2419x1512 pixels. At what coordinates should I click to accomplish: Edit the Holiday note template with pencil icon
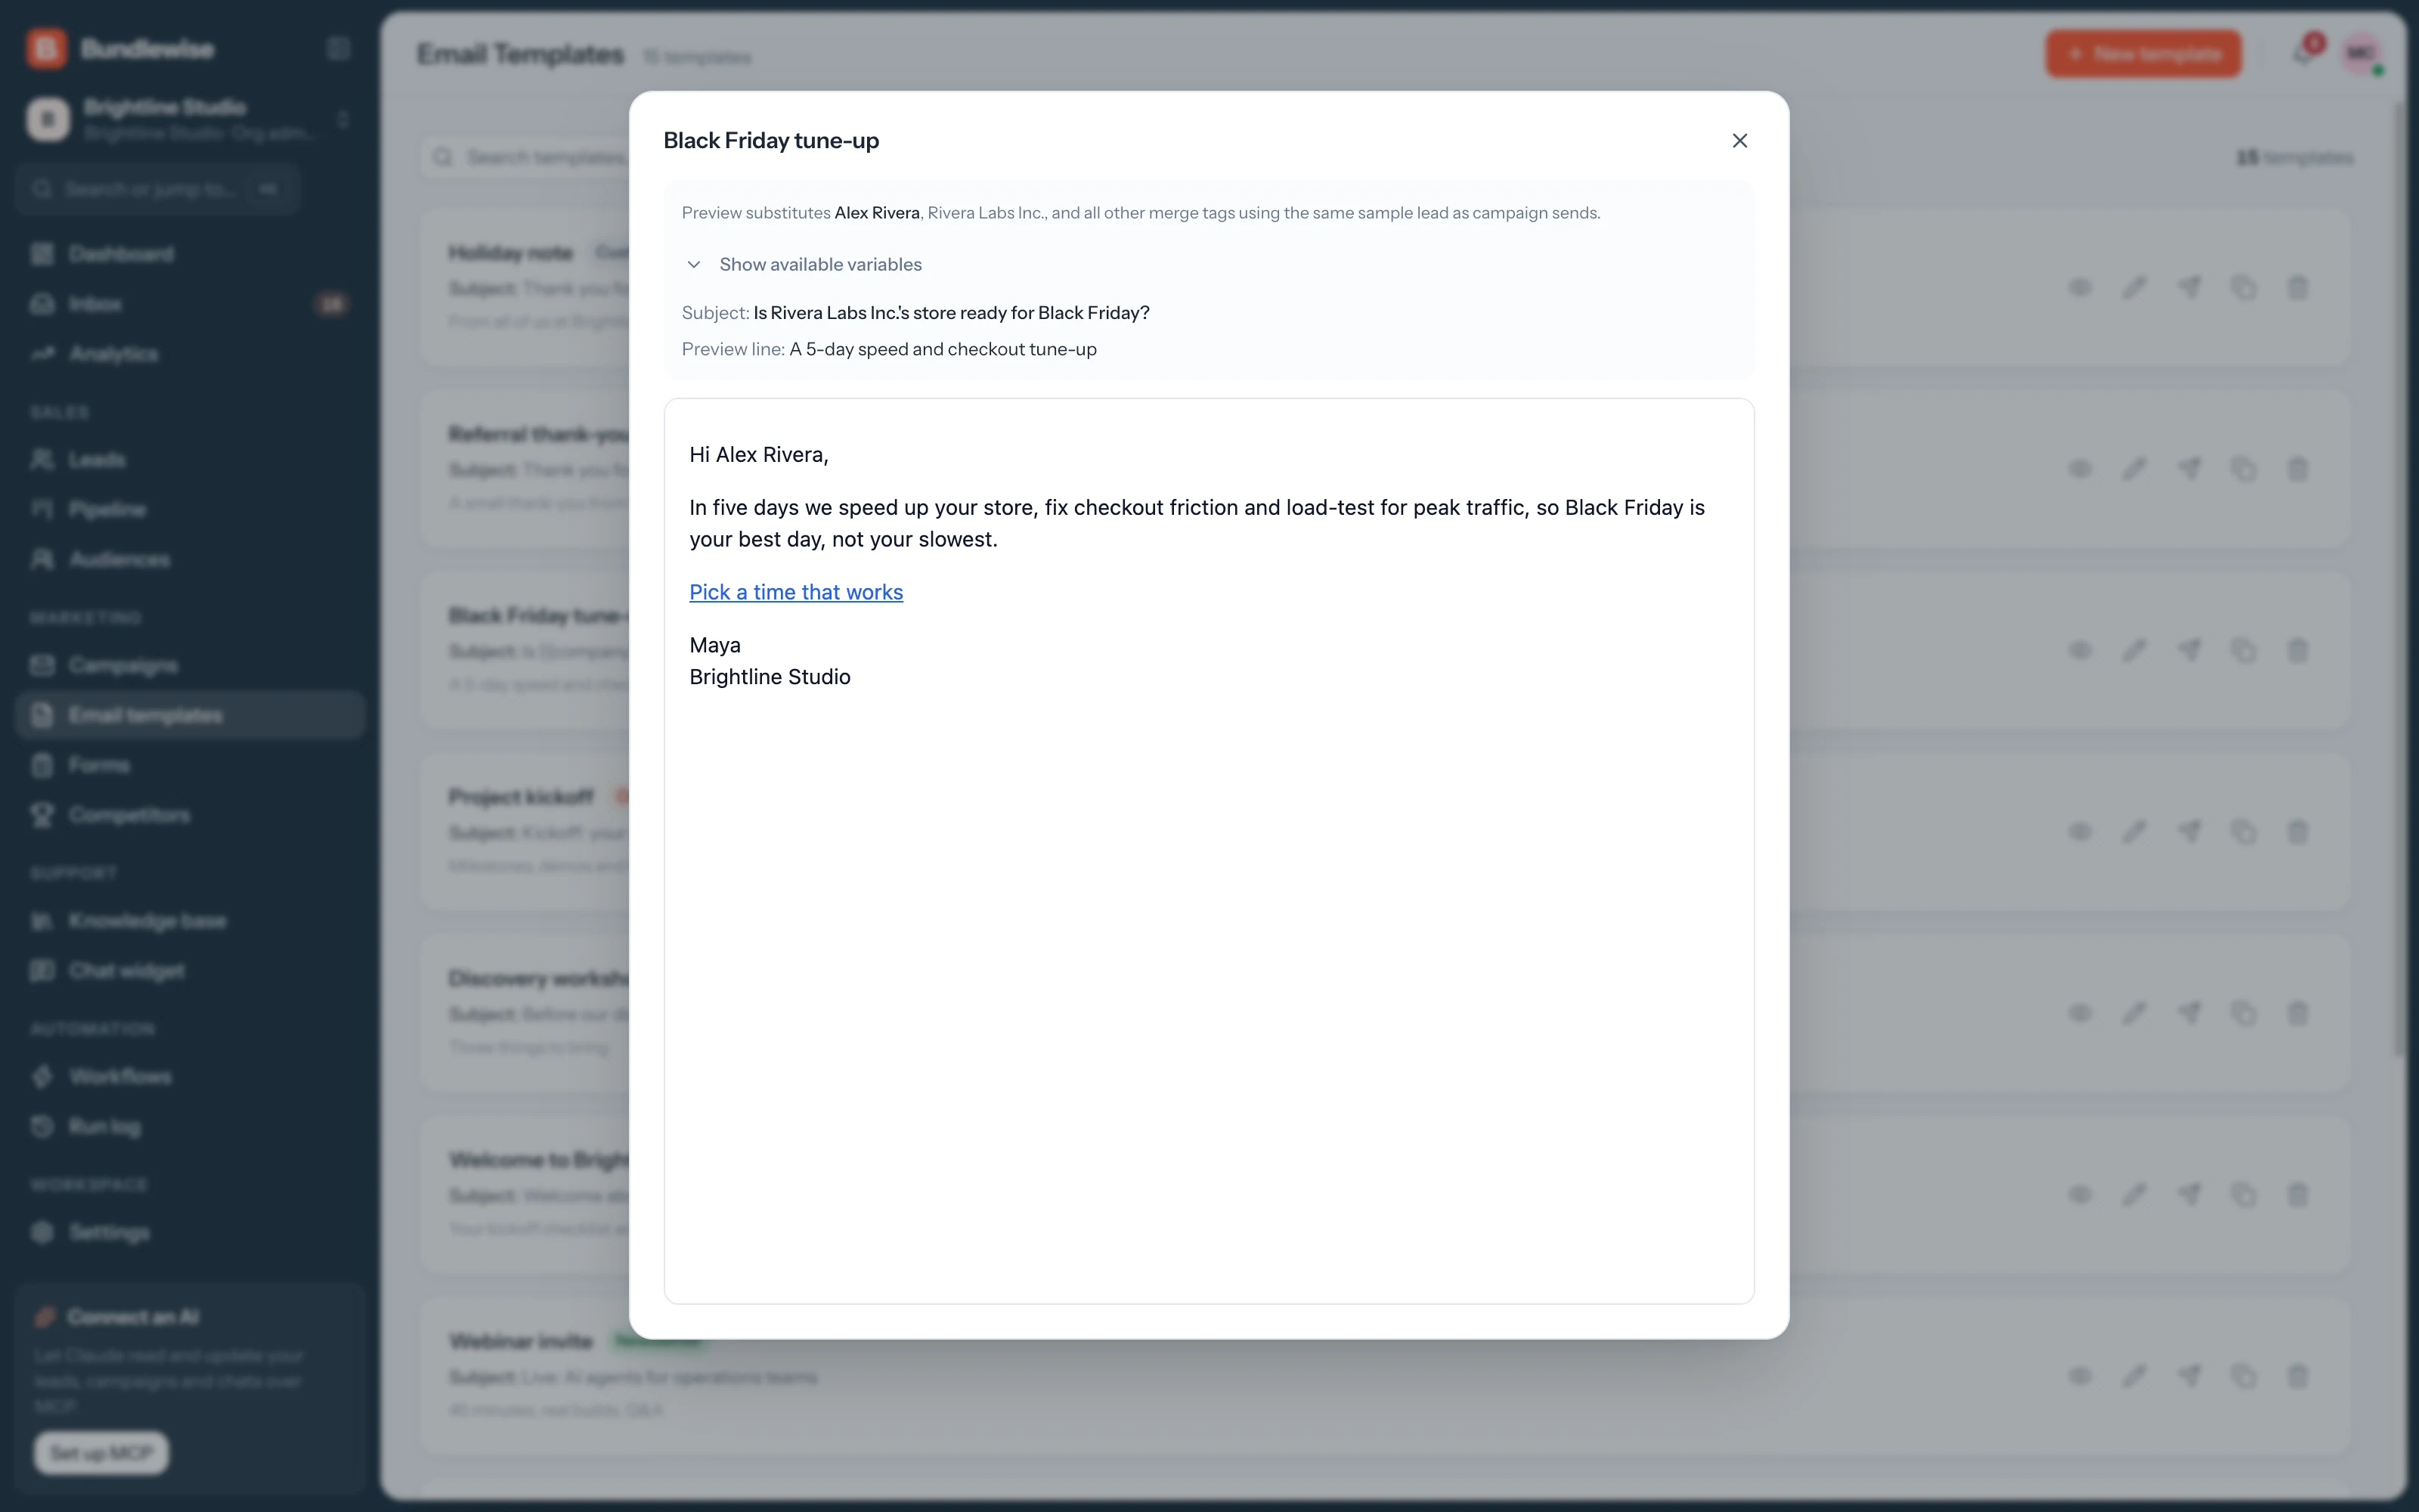2134,288
